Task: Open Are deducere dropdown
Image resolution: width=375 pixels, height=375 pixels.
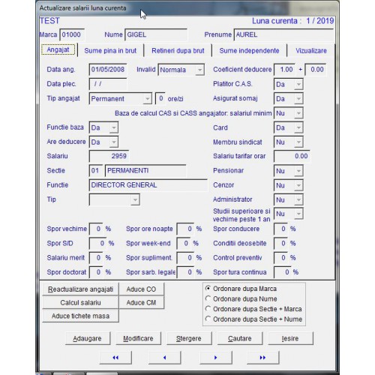Action: tap(113, 142)
